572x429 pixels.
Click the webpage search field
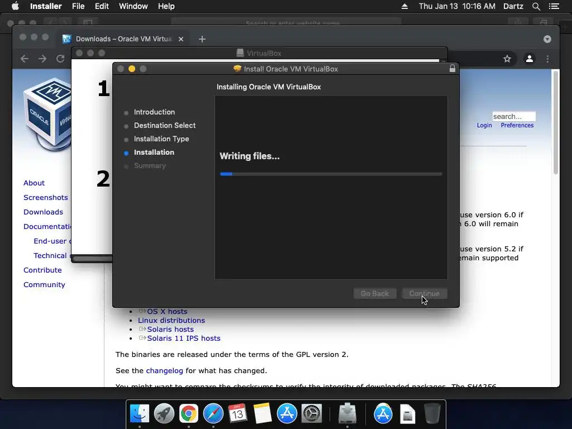pyautogui.click(x=514, y=116)
